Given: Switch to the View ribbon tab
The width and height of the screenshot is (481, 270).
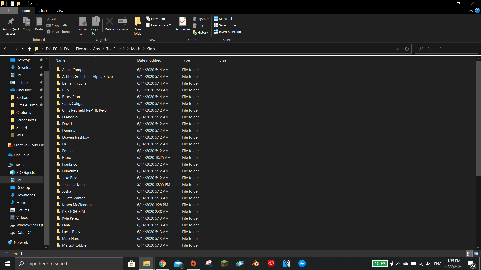Looking at the screenshot, I should click(x=60, y=11).
